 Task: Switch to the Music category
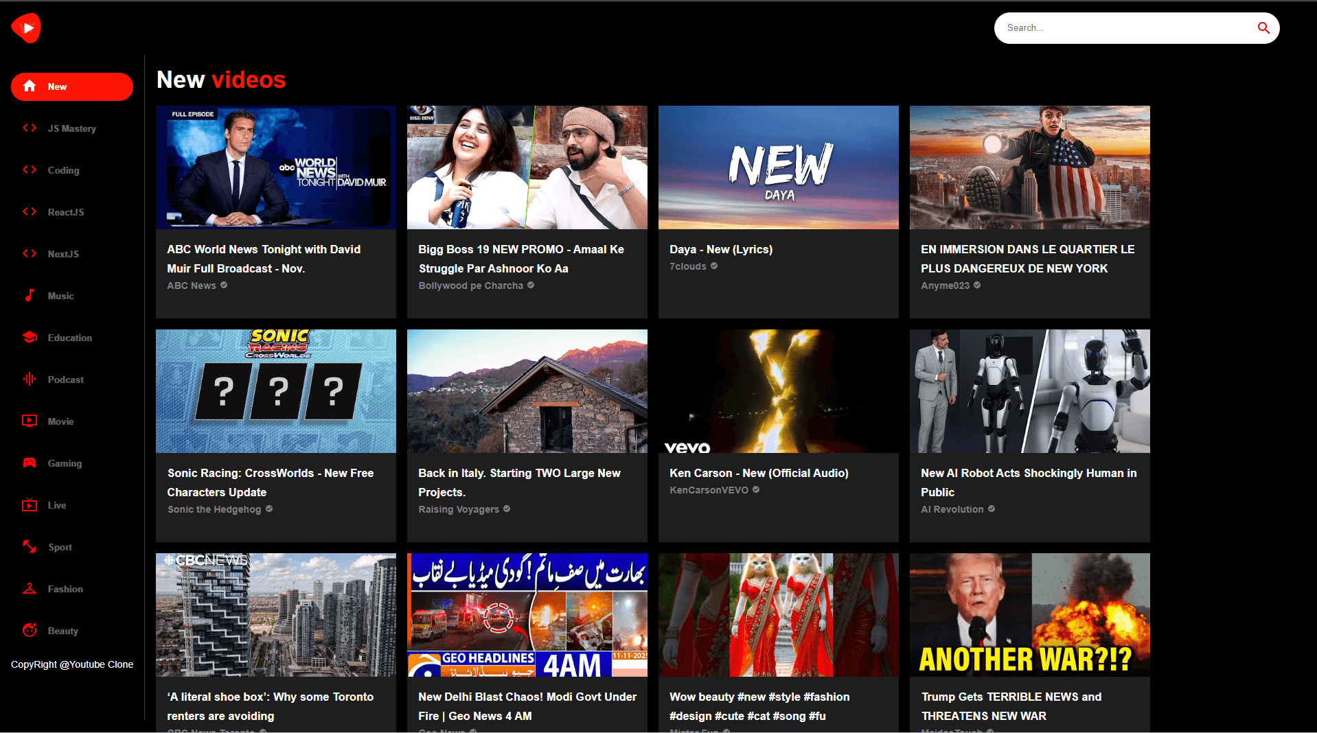click(x=72, y=296)
